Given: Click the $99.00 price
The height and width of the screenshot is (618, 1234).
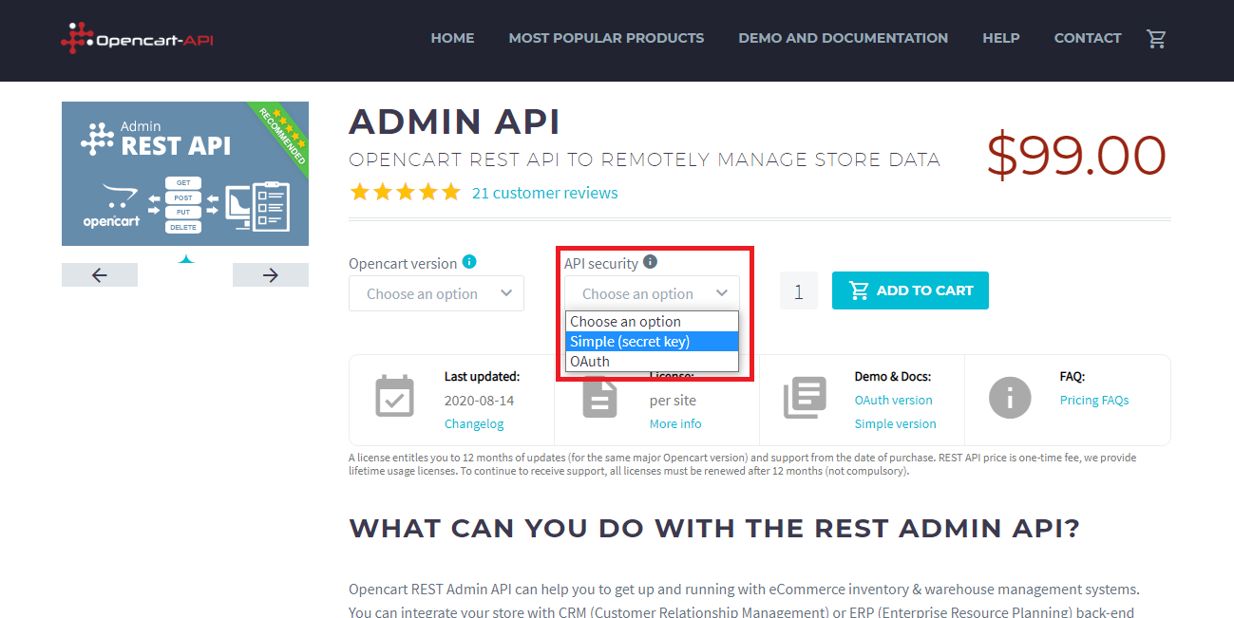Looking at the screenshot, I should pos(1075,156).
